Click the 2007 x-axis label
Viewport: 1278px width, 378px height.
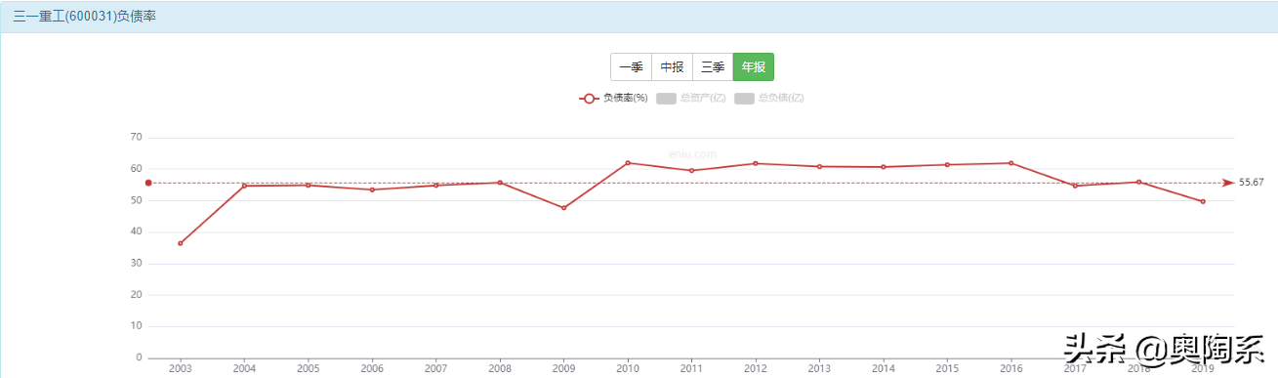435,368
